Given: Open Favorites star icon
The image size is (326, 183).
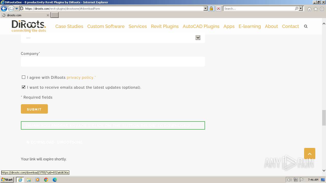Looking at the screenshot, I should [x=316, y=9].
